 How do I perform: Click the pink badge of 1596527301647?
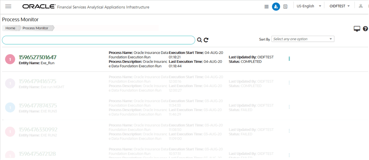10,59
